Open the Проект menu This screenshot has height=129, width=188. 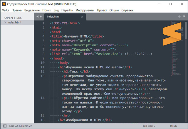102,10
